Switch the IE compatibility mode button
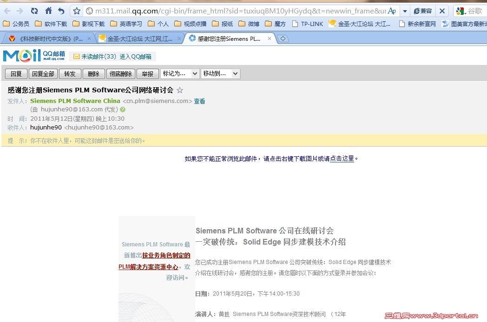This screenshot has width=487, height=322. (x=423, y=11)
